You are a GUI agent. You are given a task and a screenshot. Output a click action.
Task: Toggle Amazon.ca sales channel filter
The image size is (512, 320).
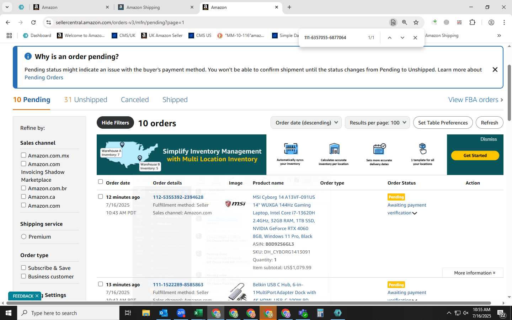(x=23, y=196)
